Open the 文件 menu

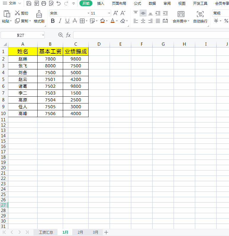pos(12,3)
